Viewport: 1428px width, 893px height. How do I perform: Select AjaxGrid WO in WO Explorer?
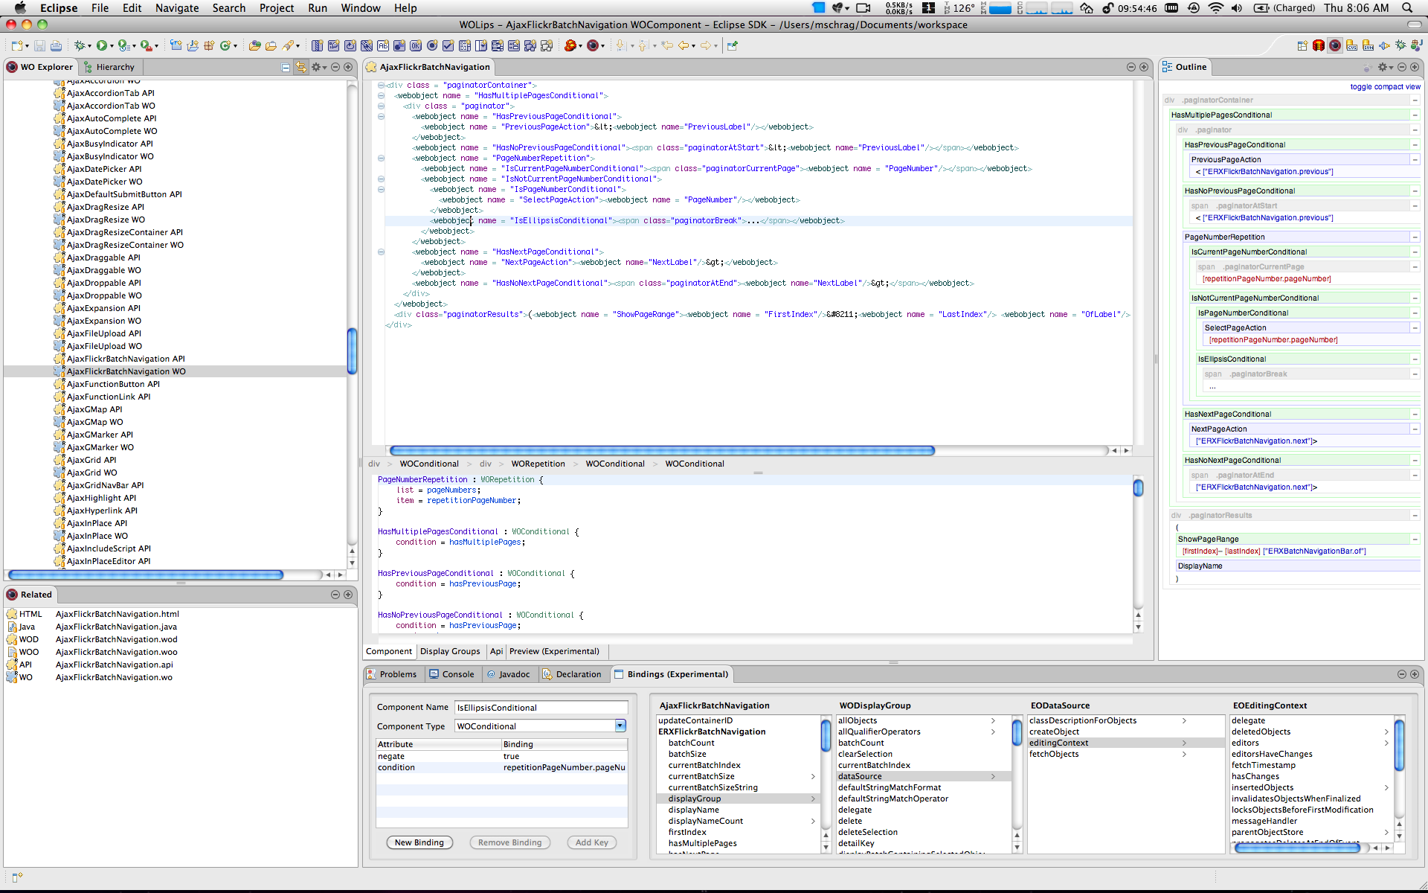click(91, 473)
